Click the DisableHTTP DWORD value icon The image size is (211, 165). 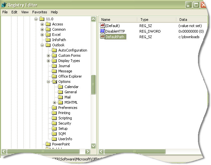[102, 31]
